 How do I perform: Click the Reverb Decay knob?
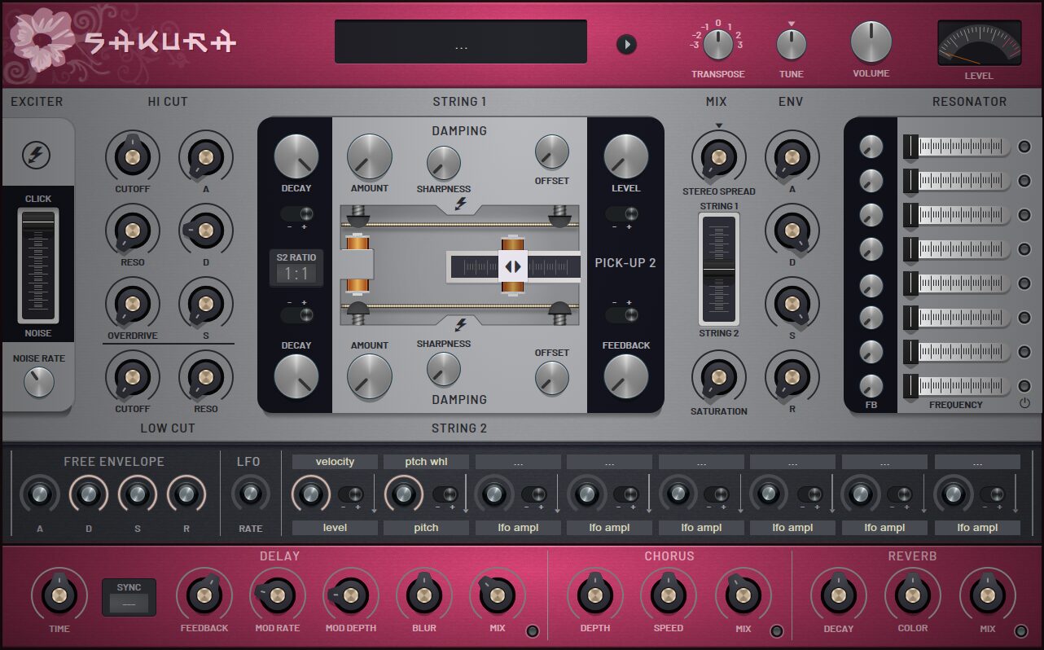[x=838, y=595]
